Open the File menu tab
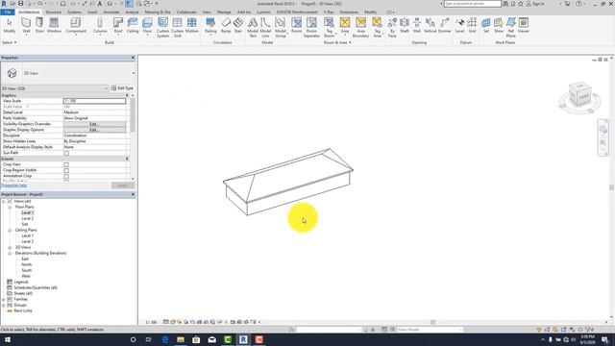The width and height of the screenshot is (615, 346). tap(8, 12)
